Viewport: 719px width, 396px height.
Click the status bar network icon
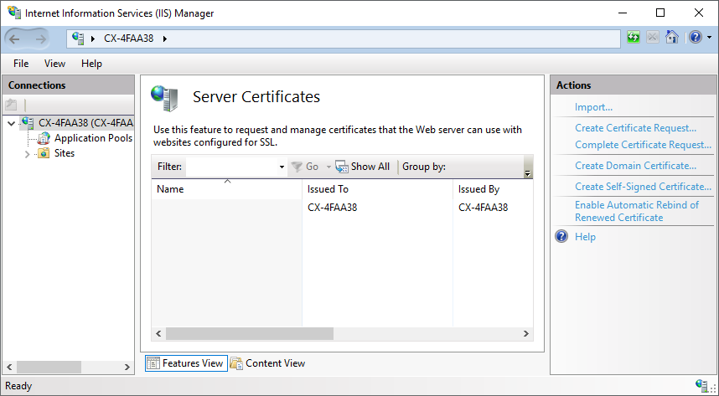701,386
